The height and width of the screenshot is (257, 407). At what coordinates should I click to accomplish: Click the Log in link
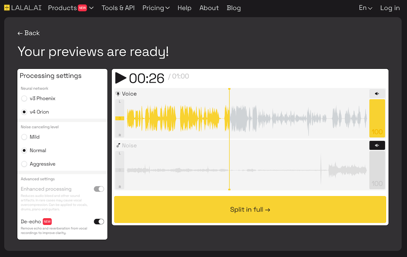point(390,8)
